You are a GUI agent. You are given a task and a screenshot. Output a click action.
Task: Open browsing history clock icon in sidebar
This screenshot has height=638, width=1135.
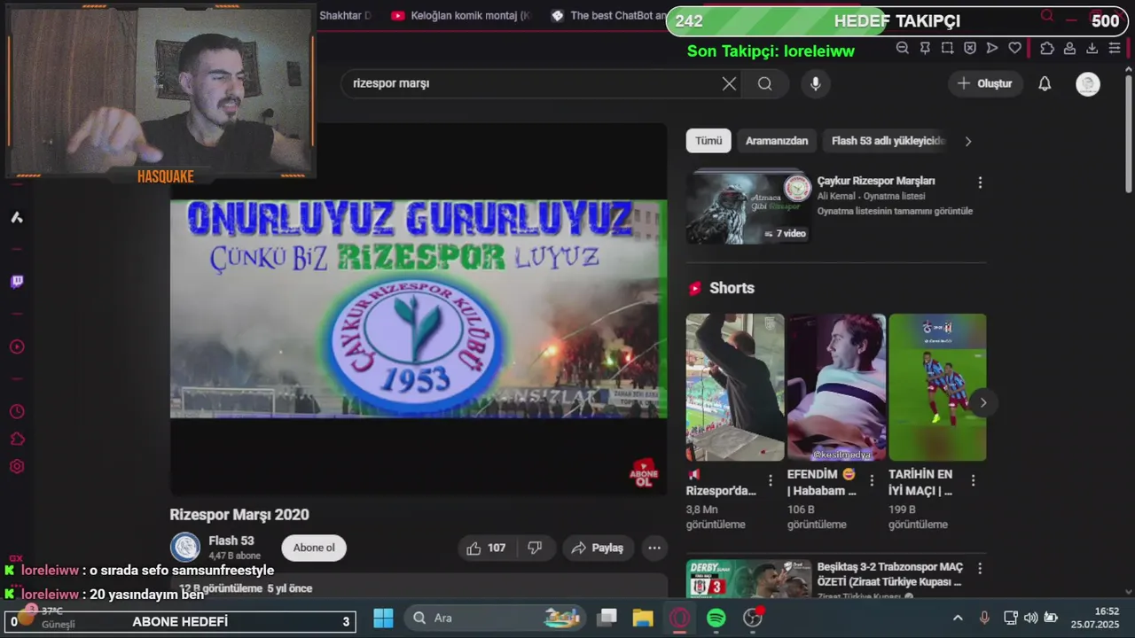pyautogui.click(x=17, y=411)
